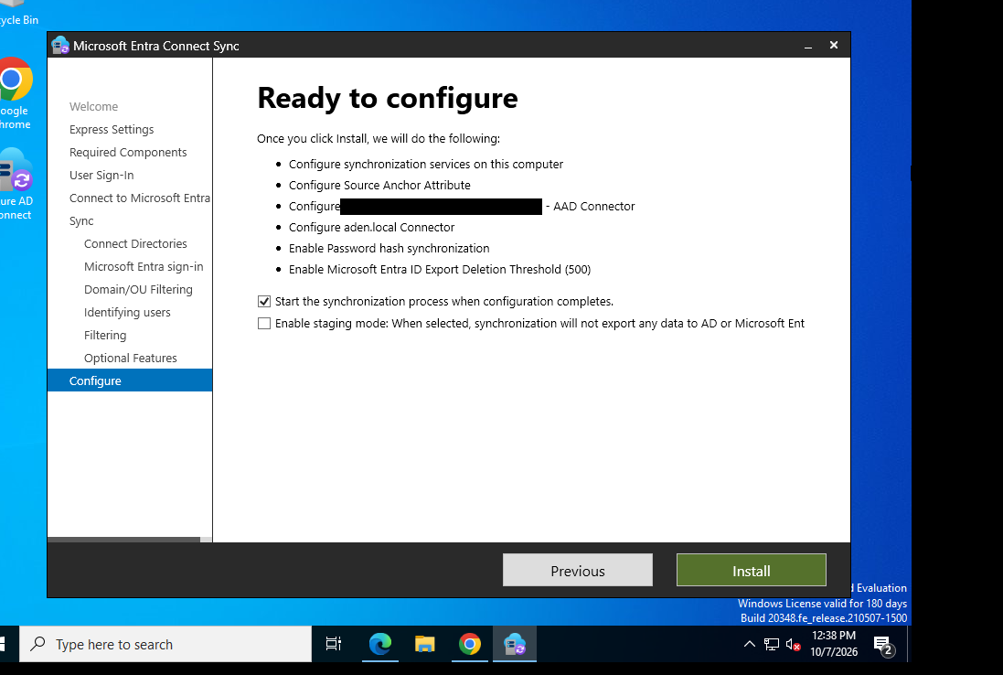This screenshot has height=675, width=1003.
Task: Open Connect Directories sub-step
Action: pyautogui.click(x=135, y=244)
